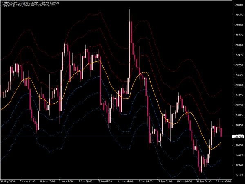The image size is (245, 184).
Task: Click the 19 Jun 04:00 time label
Action: [x=184, y=181]
